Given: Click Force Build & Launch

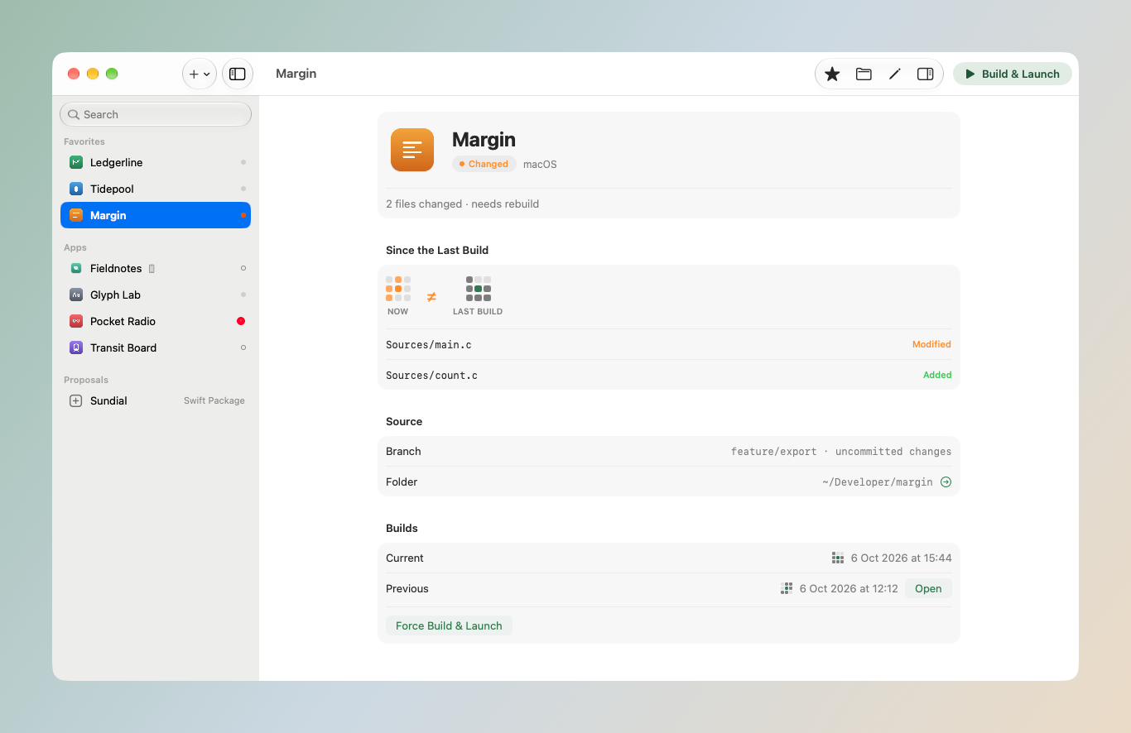Looking at the screenshot, I should point(449,625).
